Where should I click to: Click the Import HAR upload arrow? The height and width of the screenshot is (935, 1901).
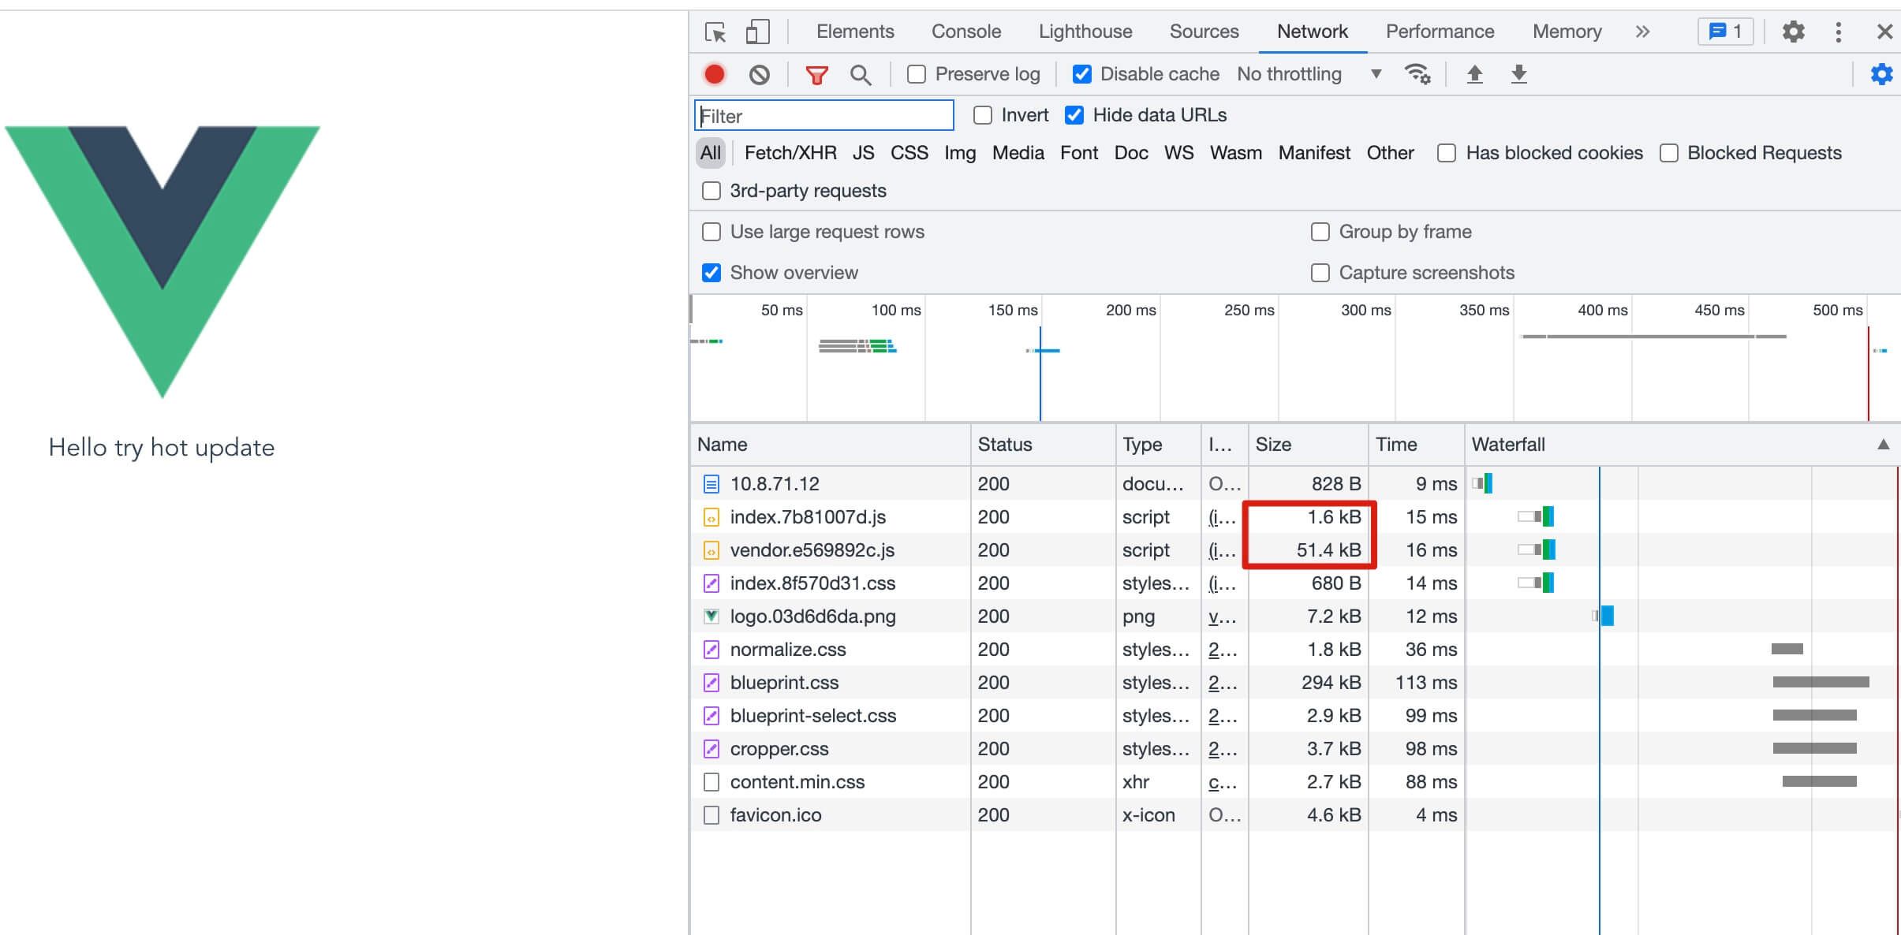coord(1474,74)
